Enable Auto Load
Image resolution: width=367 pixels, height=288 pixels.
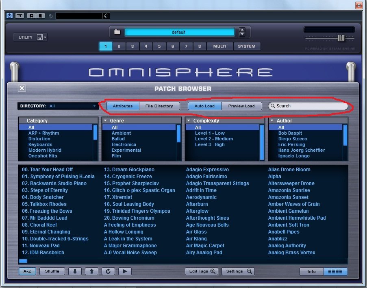(204, 106)
